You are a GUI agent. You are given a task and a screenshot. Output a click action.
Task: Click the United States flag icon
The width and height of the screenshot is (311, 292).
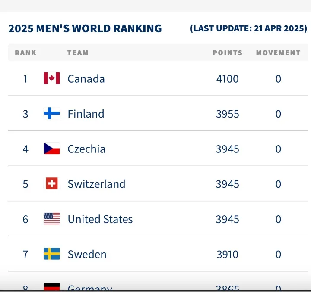(x=52, y=218)
